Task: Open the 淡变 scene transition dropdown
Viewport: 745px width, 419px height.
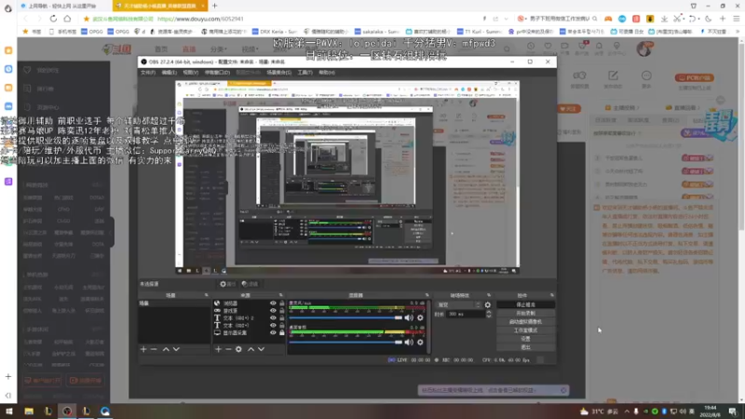Action: (459, 305)
